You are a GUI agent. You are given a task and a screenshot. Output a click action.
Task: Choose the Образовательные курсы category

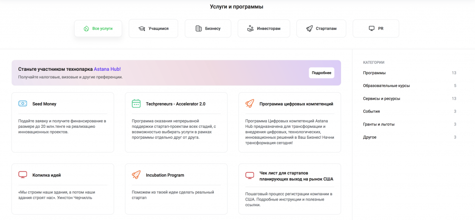(386, 86)
